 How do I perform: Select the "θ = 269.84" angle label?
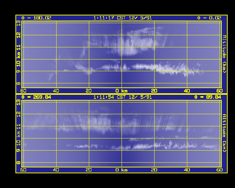[36, 97]
